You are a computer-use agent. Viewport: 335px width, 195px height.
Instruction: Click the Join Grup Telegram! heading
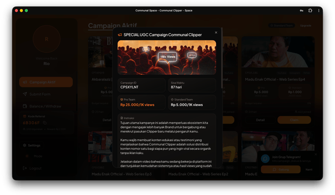(x=286, y=157)
